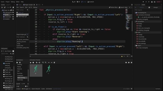Open the Output bottom panel
Image resolution: width=163 pixels, height=91 pixels.
pyautogui.click(x=19, y=89)
